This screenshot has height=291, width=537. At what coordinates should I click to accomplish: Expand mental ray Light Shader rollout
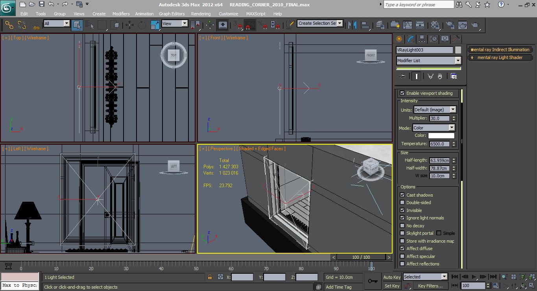click(500, 57)
